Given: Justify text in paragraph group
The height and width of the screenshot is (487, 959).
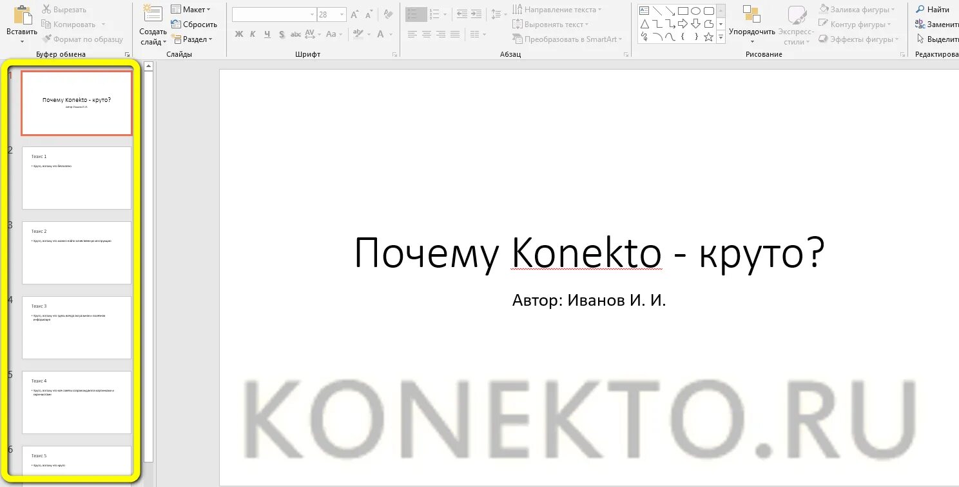Looking at the screenshot, I should (455, 34).
